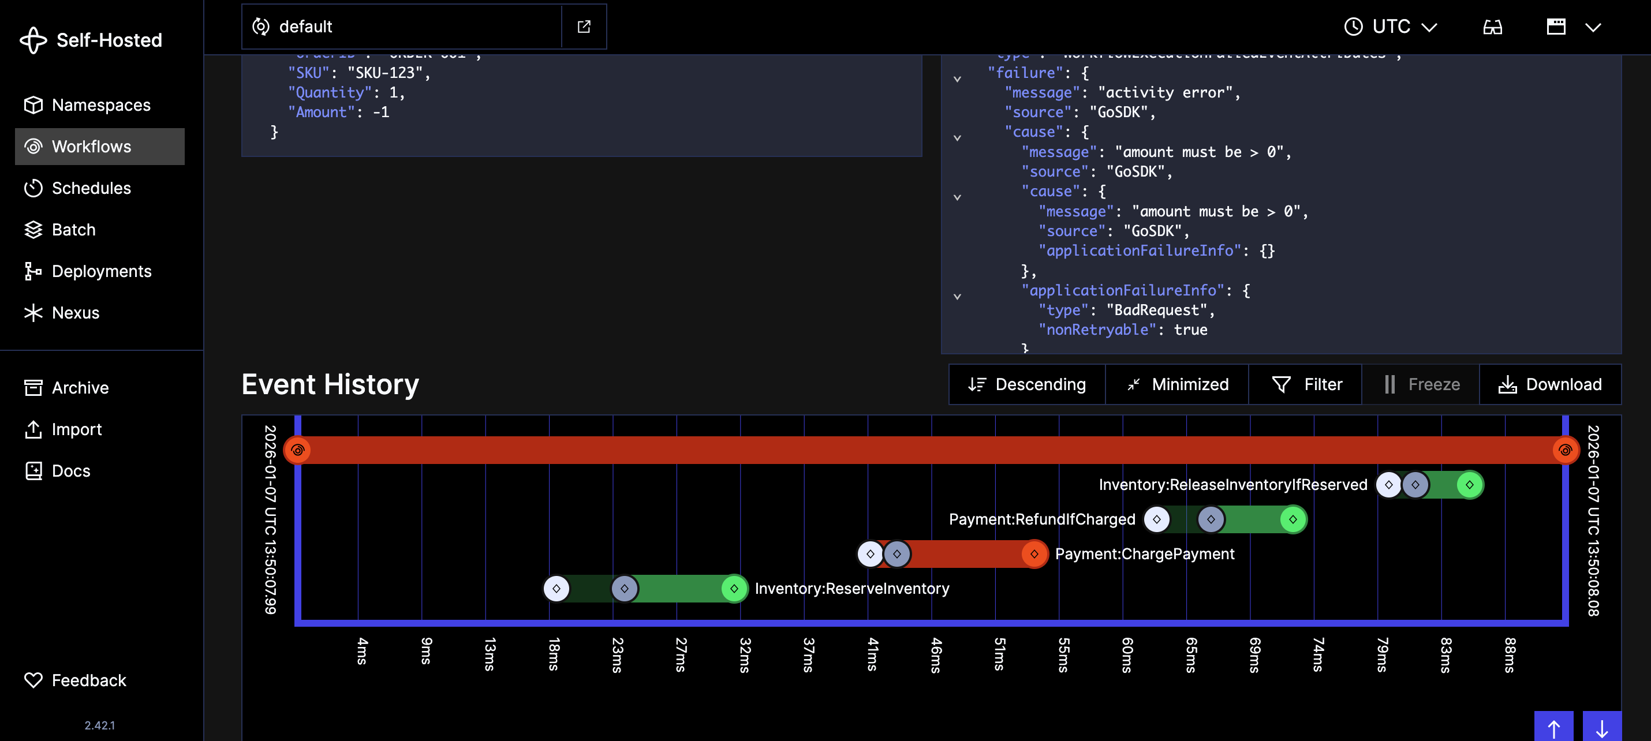Open the default namespace in a new tab

point(584,27)
